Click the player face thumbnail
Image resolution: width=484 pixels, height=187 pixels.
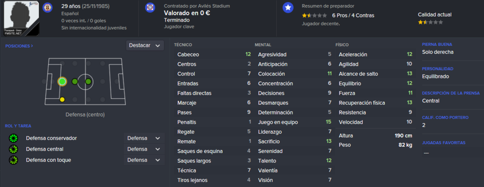[21, 18]
